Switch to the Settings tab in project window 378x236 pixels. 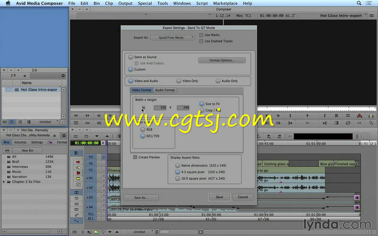(37, 143)
